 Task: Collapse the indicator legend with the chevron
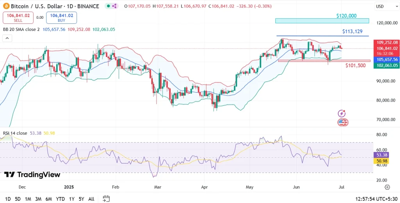pyautogui.click(x=7, y=38)
